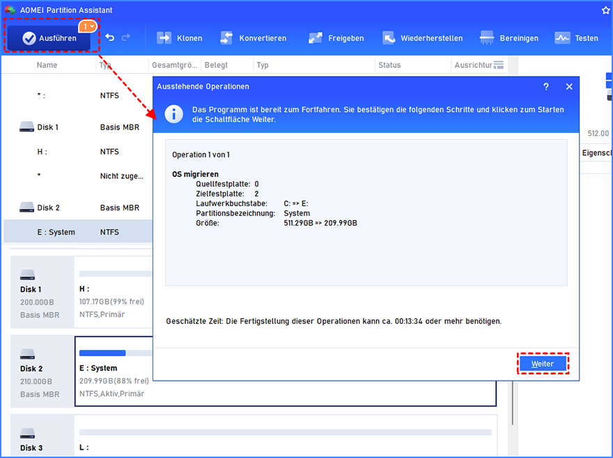Image resolution: width=613 pixels, height=458 pixels.
Task: Click the Belegt column header
Action: [216, 65]
